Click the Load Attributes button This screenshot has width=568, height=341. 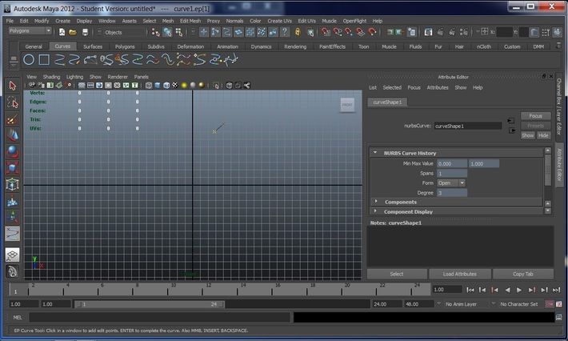pos(460,274)
